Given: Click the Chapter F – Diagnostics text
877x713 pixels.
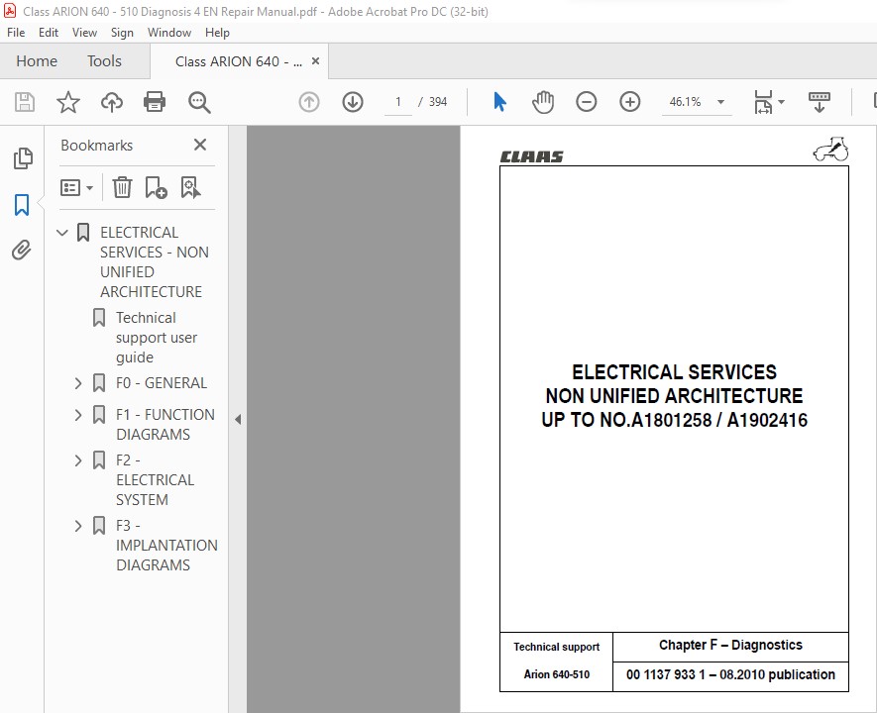Looking at the screenshot, I should coord(730,645).
